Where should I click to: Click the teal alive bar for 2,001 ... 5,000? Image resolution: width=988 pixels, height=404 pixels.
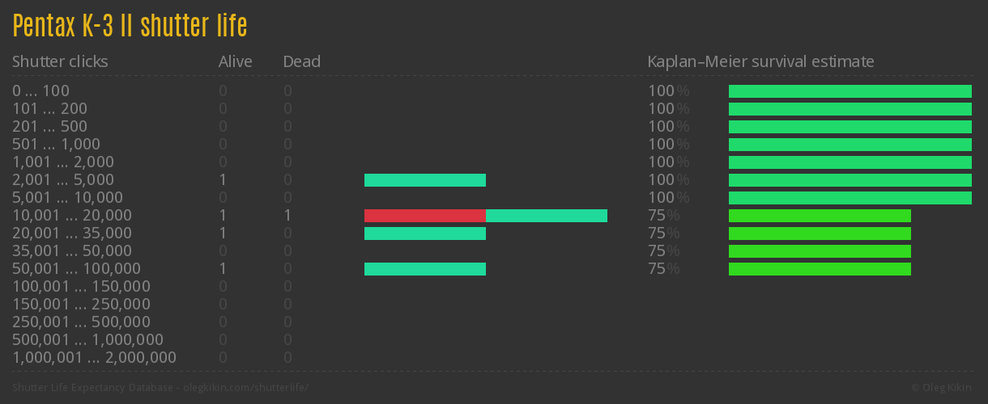[x=424, y=180]
